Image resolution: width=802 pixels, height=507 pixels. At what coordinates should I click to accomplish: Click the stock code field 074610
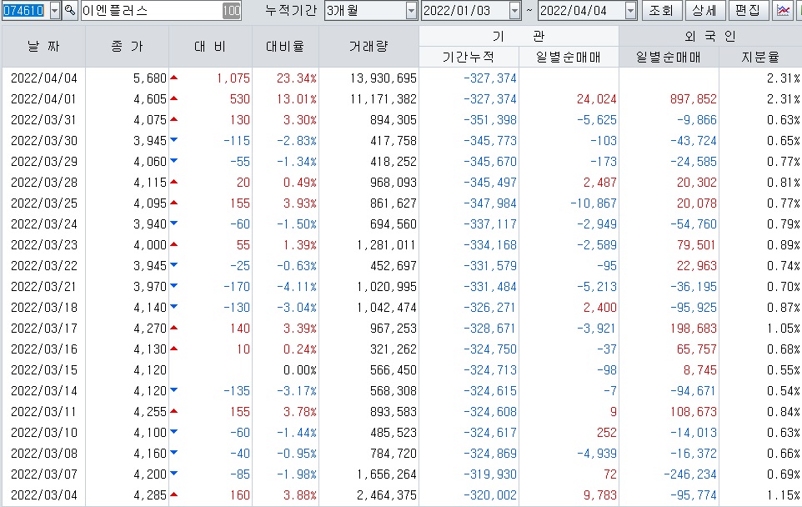coord(25,10)
